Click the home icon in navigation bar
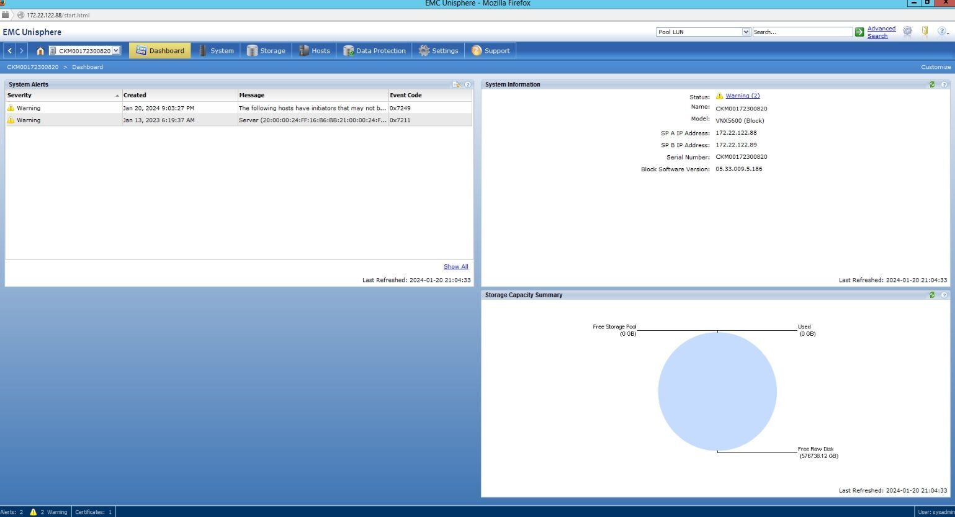This screenshot has height=517, width=955. (40, 51)
